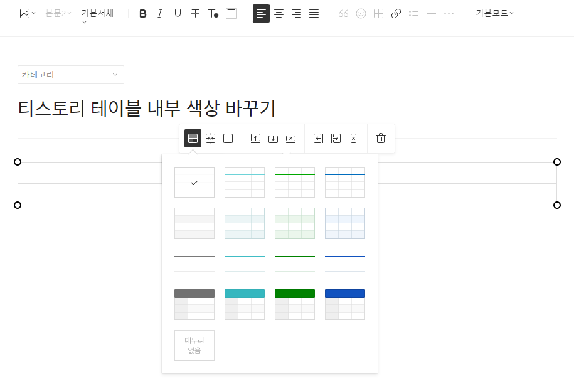Click the table style button
The image size is (574, 386).
[x=193, y=139]
